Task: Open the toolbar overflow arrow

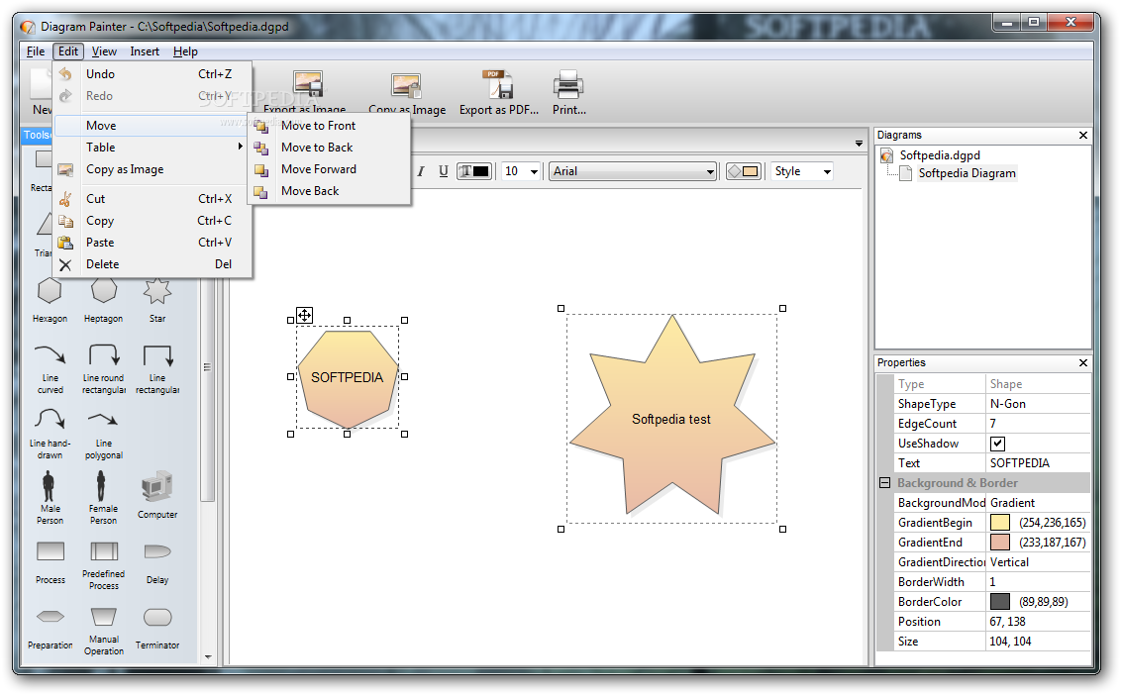Action: click(859, 144)
